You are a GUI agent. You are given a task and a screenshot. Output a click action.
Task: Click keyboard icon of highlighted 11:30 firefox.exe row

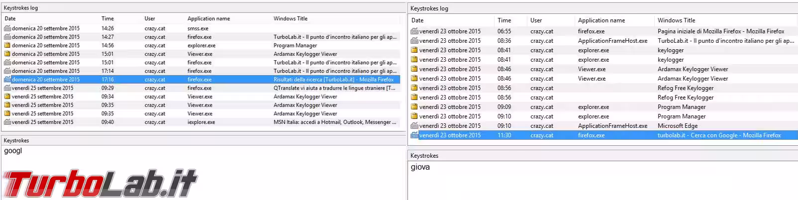tap(414, 135)
